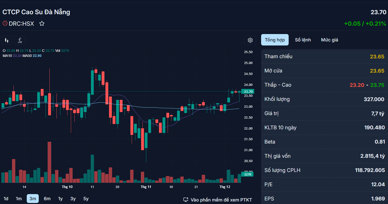Click the 23.70 price tag on axis
The width and height of the screenshot is (388, 204).
coord(248,91)
